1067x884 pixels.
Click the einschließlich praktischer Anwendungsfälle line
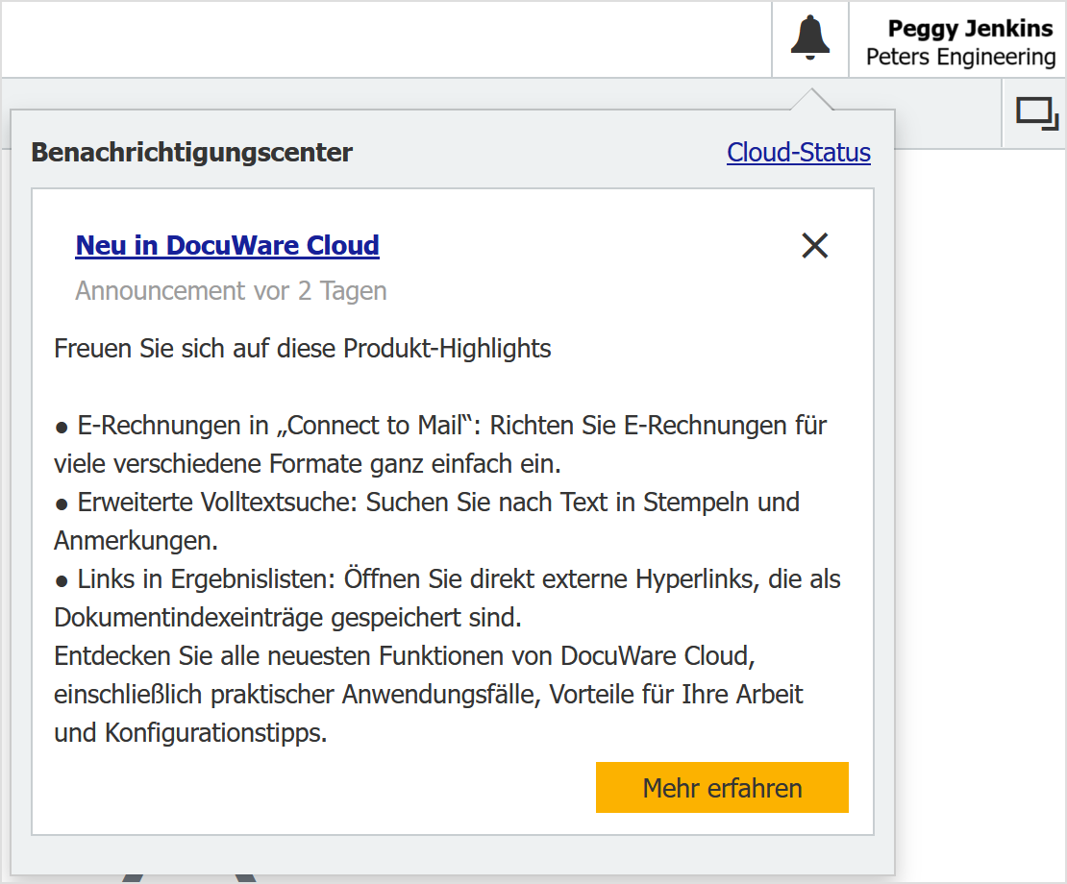tap(428, 695)
